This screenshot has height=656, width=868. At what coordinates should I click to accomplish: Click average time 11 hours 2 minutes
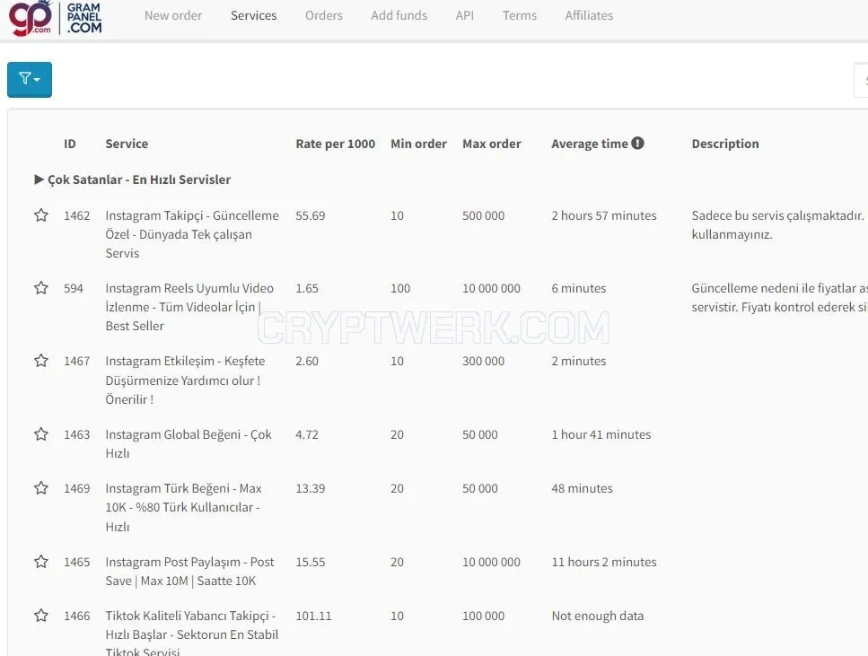(x=604, y=562)
